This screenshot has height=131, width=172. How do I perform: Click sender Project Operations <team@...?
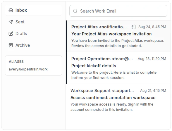point(102,59)
